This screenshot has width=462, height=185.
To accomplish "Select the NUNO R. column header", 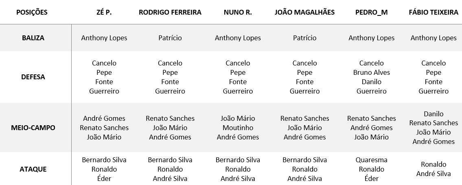I will coord(238,12).
